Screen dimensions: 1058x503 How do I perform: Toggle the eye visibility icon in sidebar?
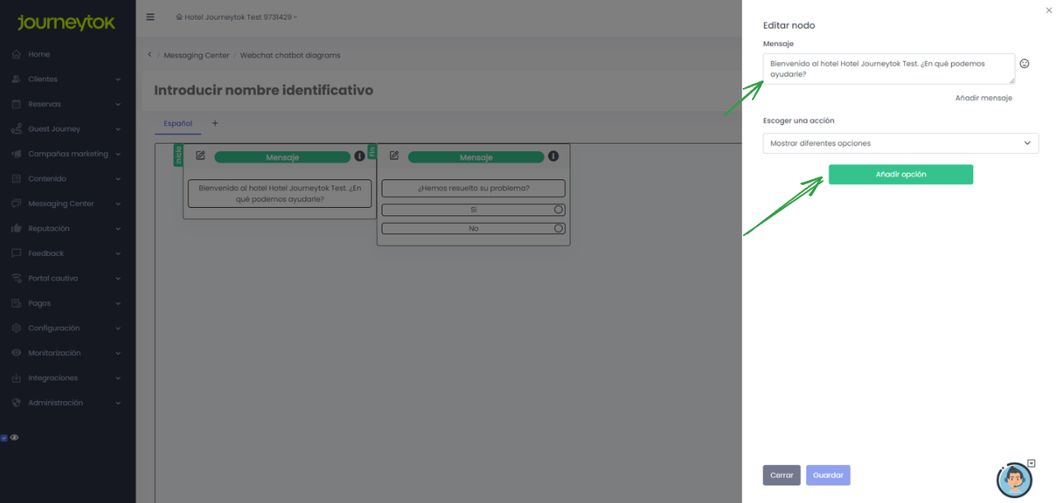(x=14, y=437)
